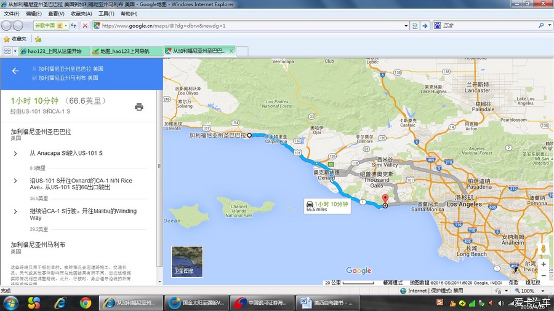Click the search magnifier icon
This screenshot has width=554, height=311.
[x=541, y=26]
